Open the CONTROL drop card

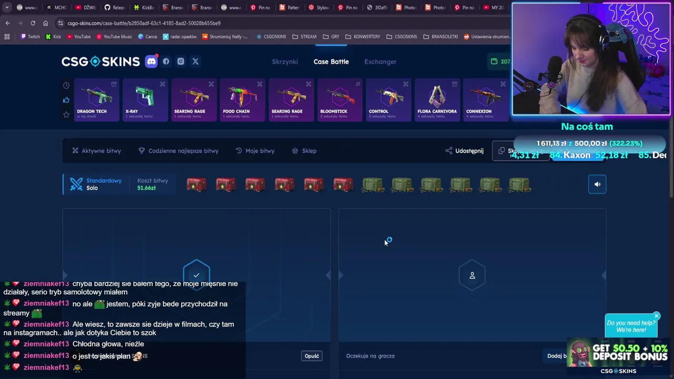click(x=388, y=99)
